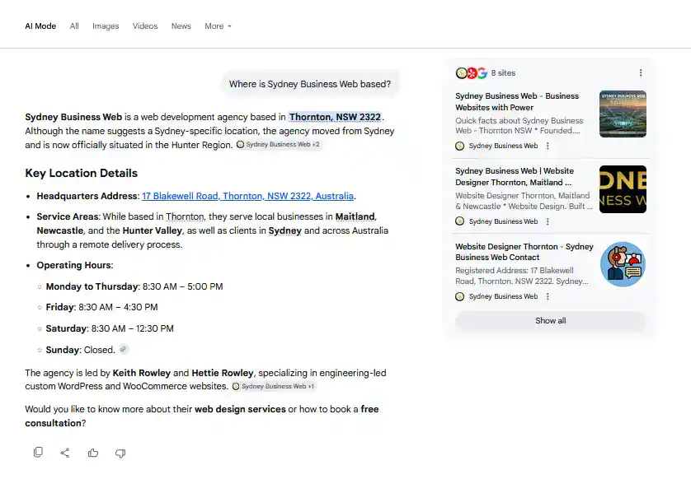Viewport: 691px width, 479px height.
Task: Expand the Sydney Business Web +1 citation chip
Action: click(274, 386)
